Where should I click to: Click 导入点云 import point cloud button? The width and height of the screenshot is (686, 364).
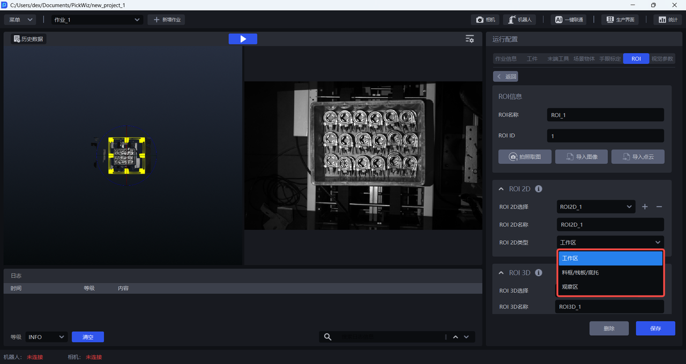click(x=638, y=157)
